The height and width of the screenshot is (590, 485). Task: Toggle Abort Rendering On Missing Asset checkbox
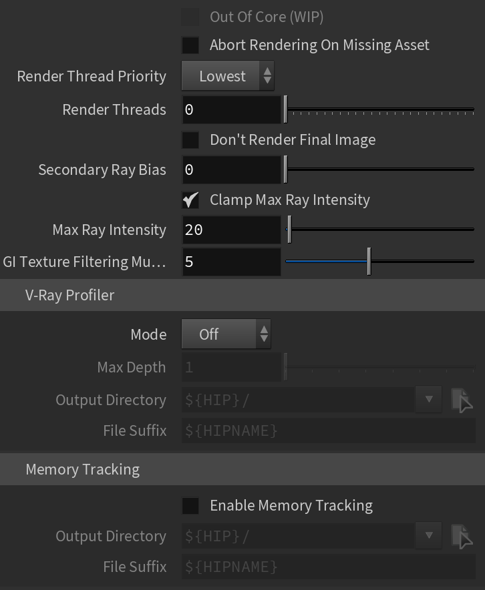click(190, 45)
